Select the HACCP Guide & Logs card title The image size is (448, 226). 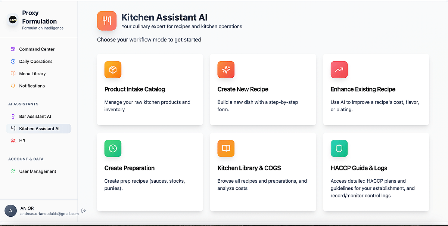(x=359, y=168)
